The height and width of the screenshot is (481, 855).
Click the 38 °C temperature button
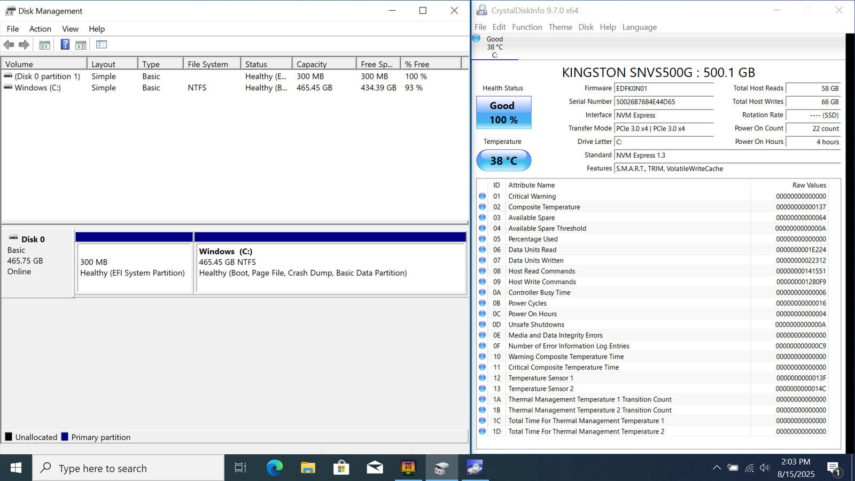click(x=503, y=160)
